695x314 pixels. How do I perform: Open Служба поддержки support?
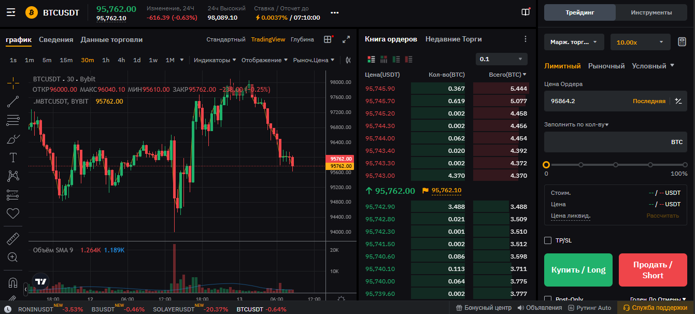[656, 308]
